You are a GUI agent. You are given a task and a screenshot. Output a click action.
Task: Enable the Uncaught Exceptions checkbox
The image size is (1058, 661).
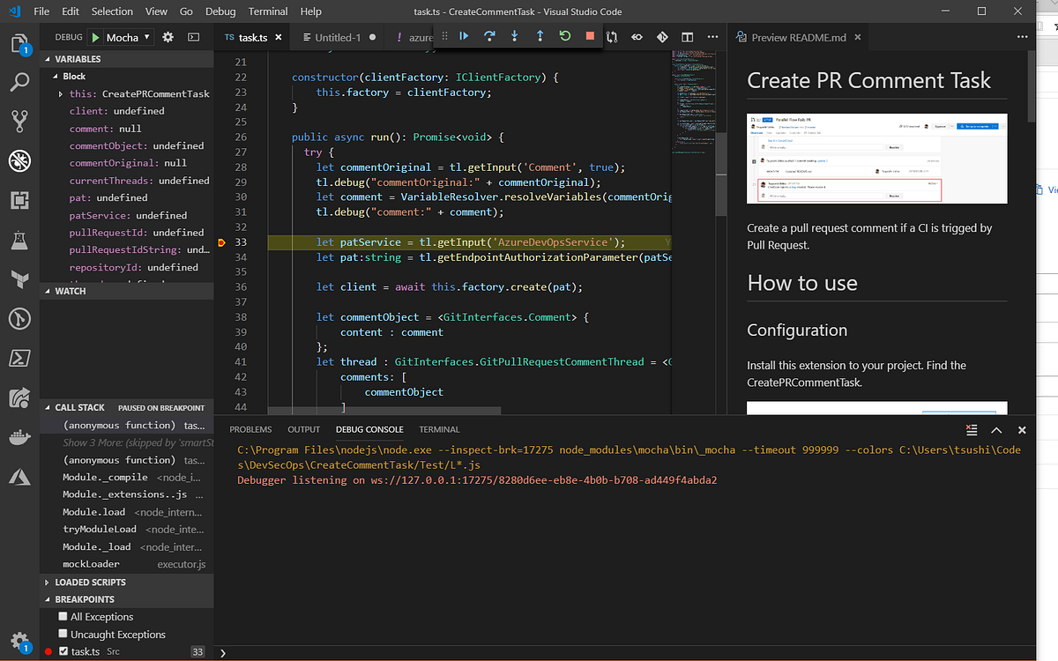coord(62,634)
